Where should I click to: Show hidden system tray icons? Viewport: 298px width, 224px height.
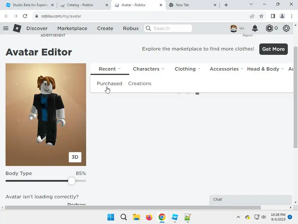[x=238, y=217]
